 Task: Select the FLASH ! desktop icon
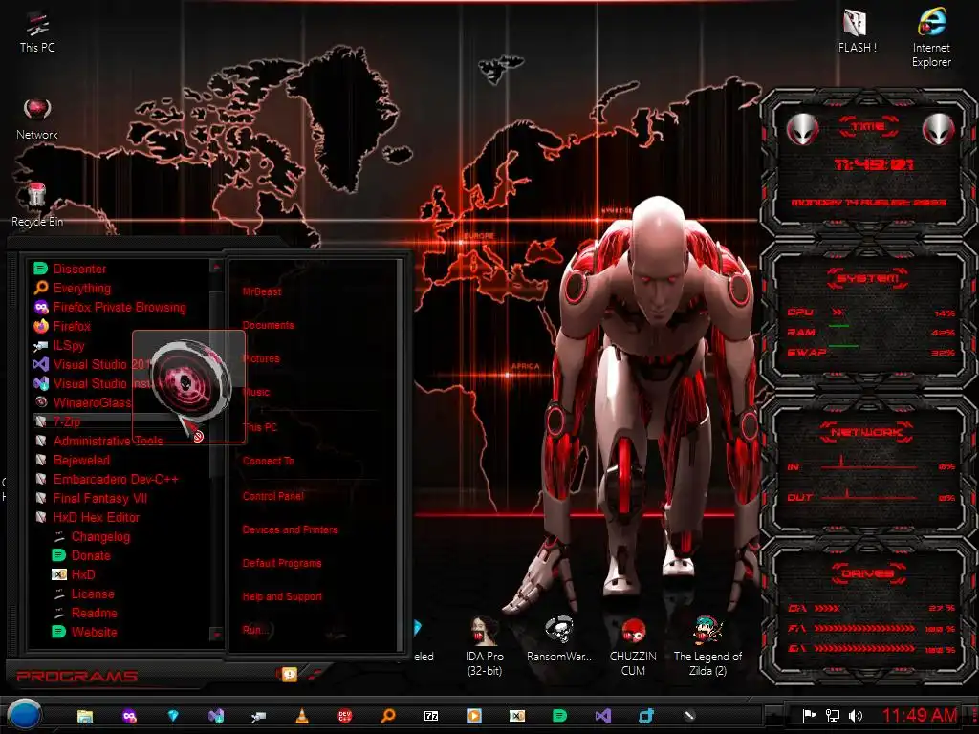click(x=857, y=31)
